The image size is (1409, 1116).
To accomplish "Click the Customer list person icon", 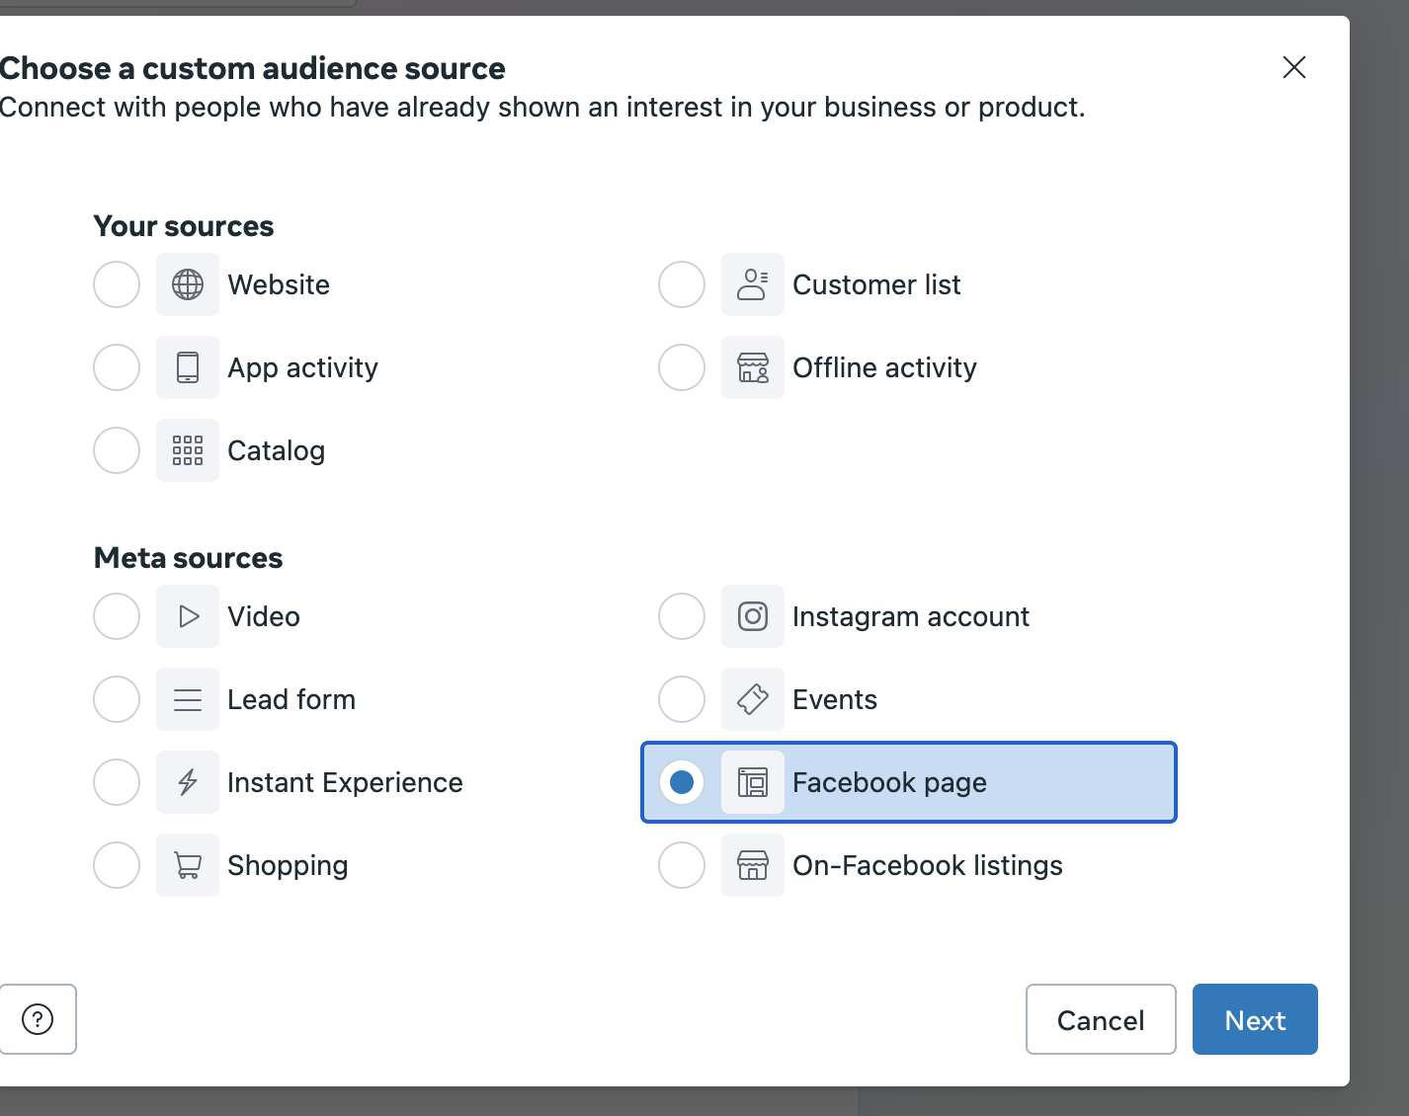I will [752, 284].
